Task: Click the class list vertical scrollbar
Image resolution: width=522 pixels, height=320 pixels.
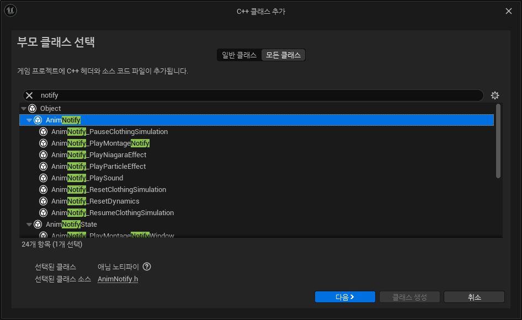Action: coord(498,141)
